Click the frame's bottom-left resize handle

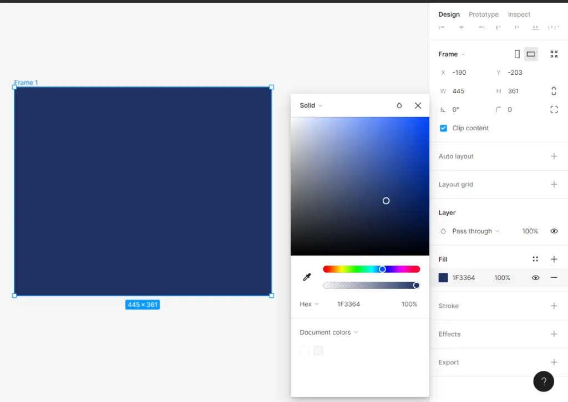tap(14, 296)
